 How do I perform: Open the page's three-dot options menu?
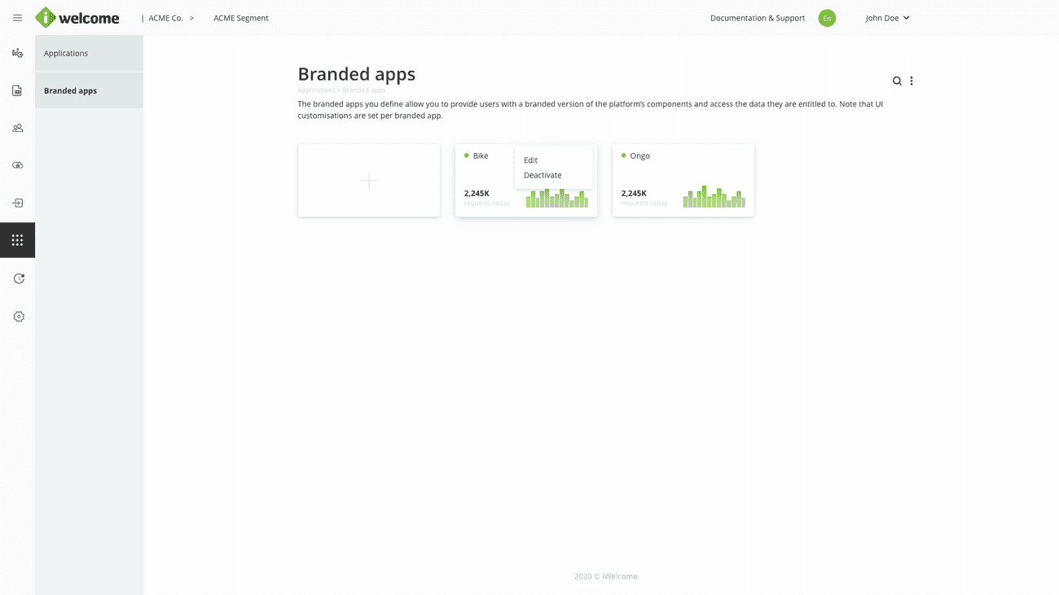(x=912, y=81)
